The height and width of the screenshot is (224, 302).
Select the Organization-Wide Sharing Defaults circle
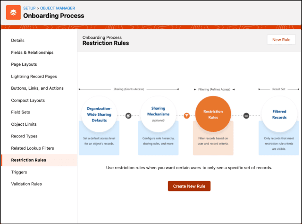(99, 114)
